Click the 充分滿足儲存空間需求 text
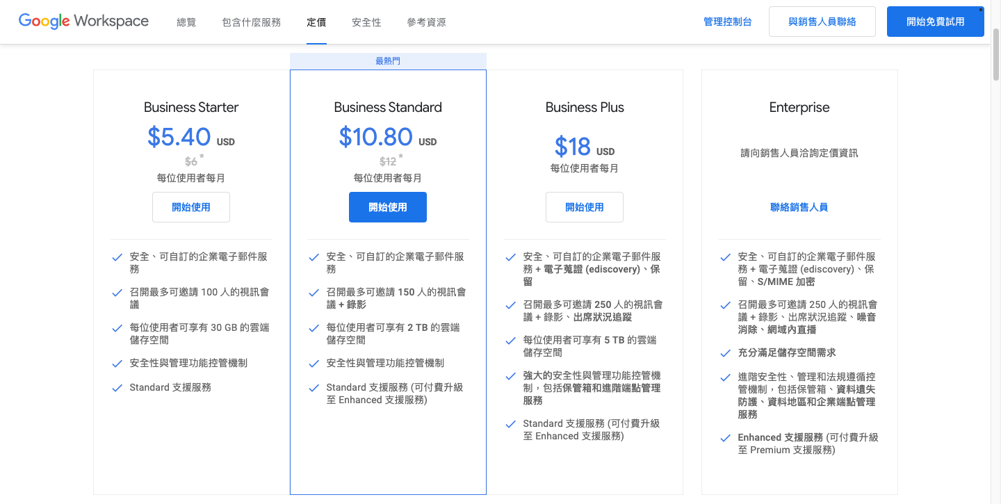Screen dimensions: 1001x504 point(787,352)
